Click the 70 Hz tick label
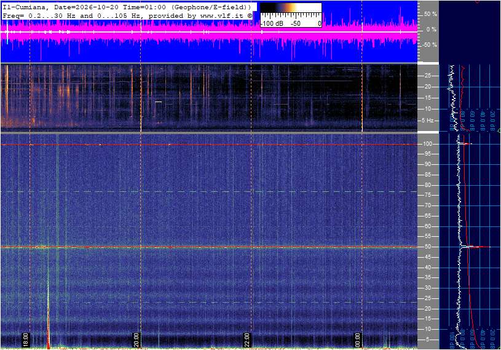 pos(427,205)
